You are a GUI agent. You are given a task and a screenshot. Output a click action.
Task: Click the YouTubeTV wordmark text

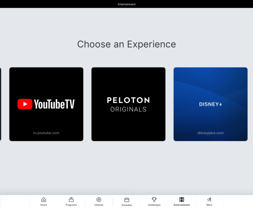[x=54, y=104]
